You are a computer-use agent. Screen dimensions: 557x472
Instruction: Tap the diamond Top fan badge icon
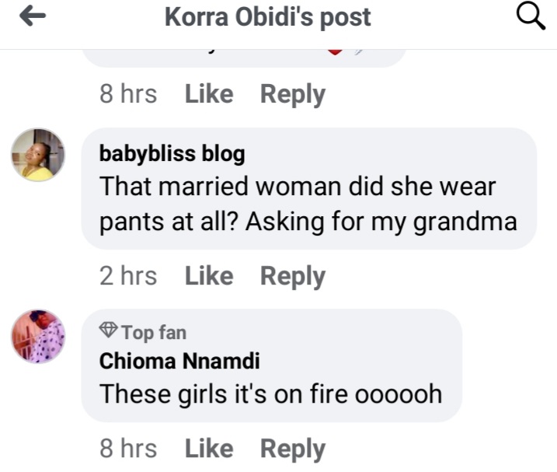pyautogui.click(x=108, y=332)
